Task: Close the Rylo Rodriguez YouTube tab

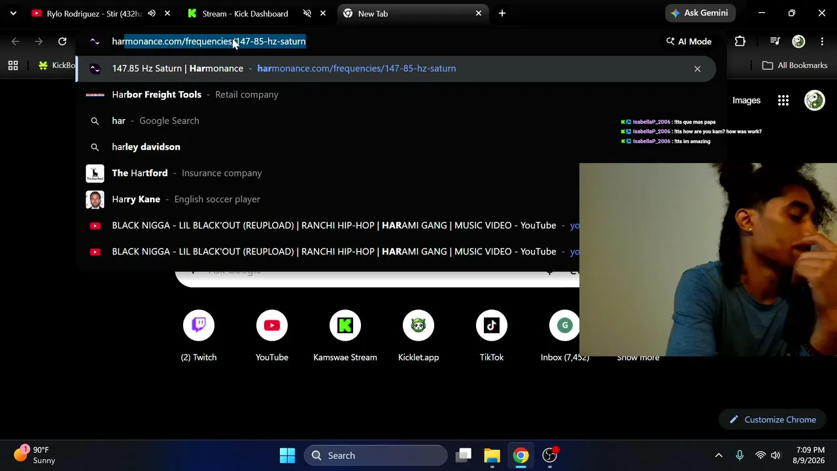Action: (x=167, y=13)
